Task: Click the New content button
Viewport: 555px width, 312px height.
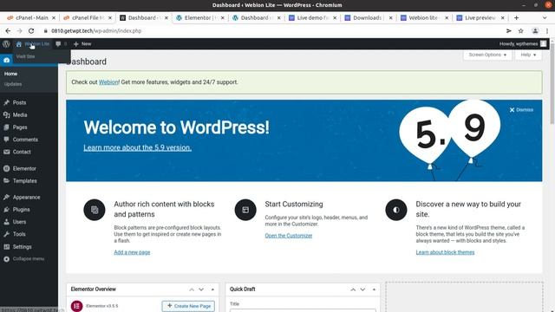Action: [x=82, y=44]
